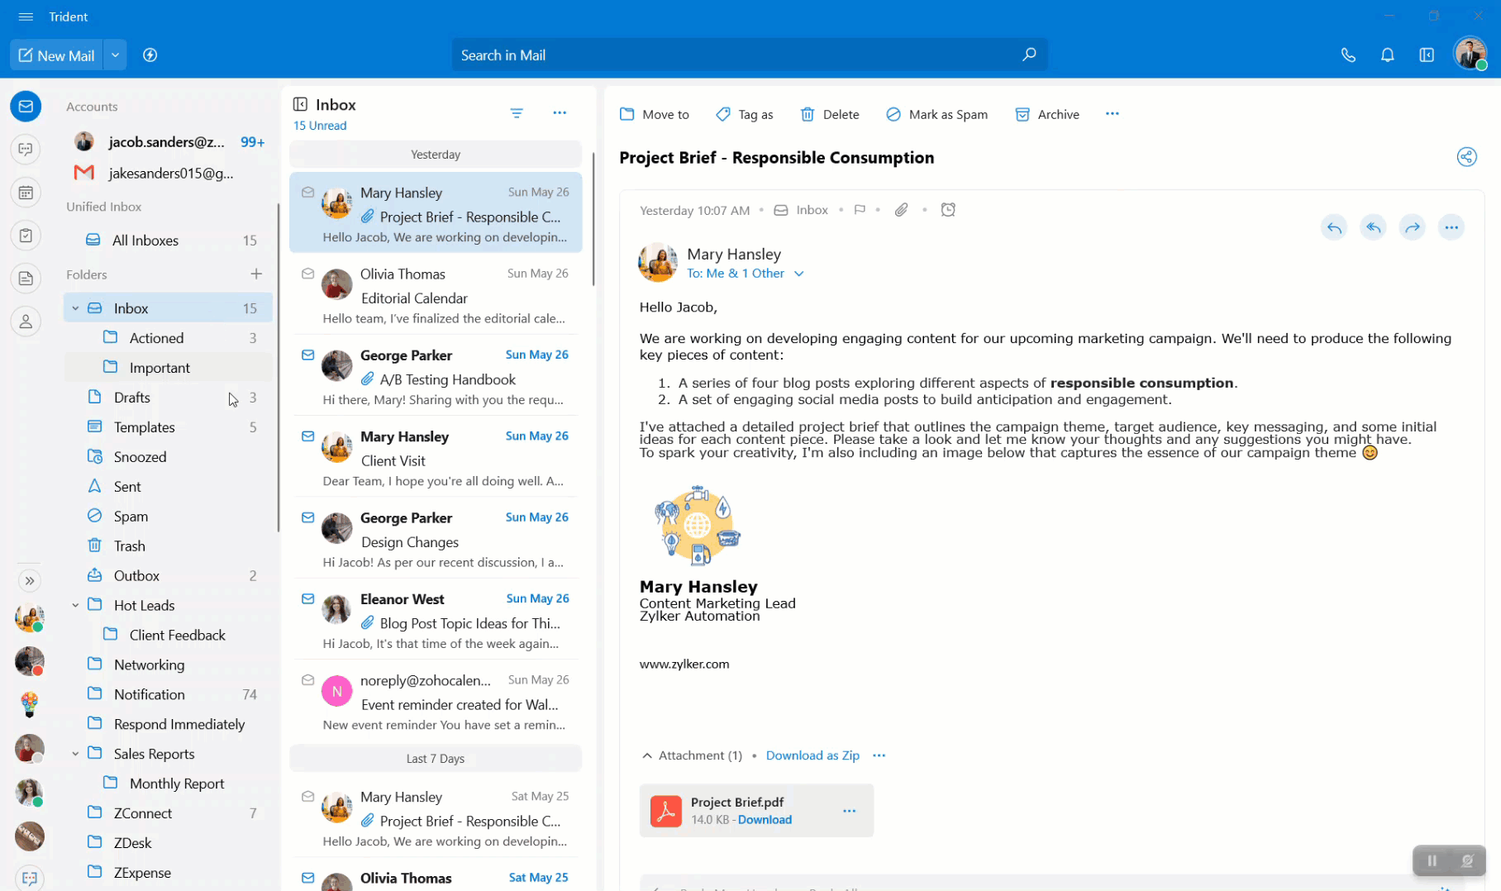Select jacob.sanders account
This screenshot has width=1501, height=891.
168,142
